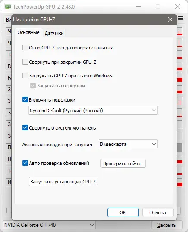
Task: Turn off 'Авто проверка обновлений'
Action: [25, 163]
